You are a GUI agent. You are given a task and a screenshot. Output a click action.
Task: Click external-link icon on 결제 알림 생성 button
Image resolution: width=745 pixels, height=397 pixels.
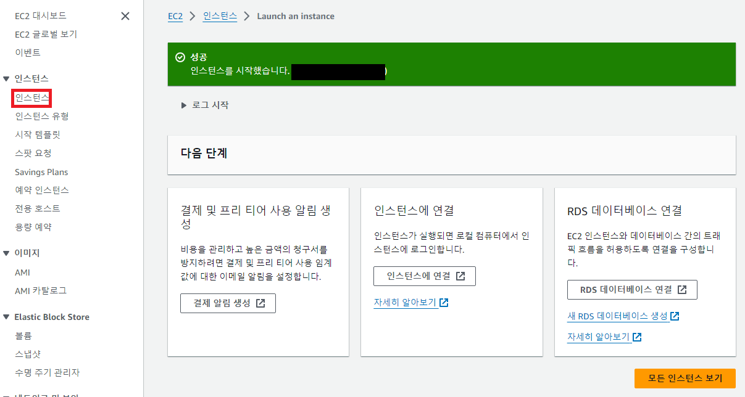260,303
